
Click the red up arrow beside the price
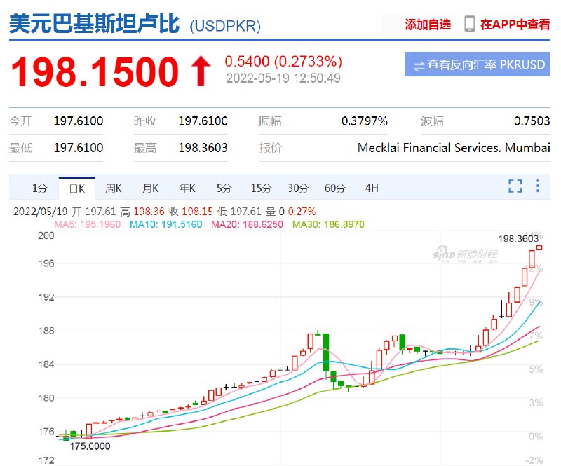tap(201, 71)
